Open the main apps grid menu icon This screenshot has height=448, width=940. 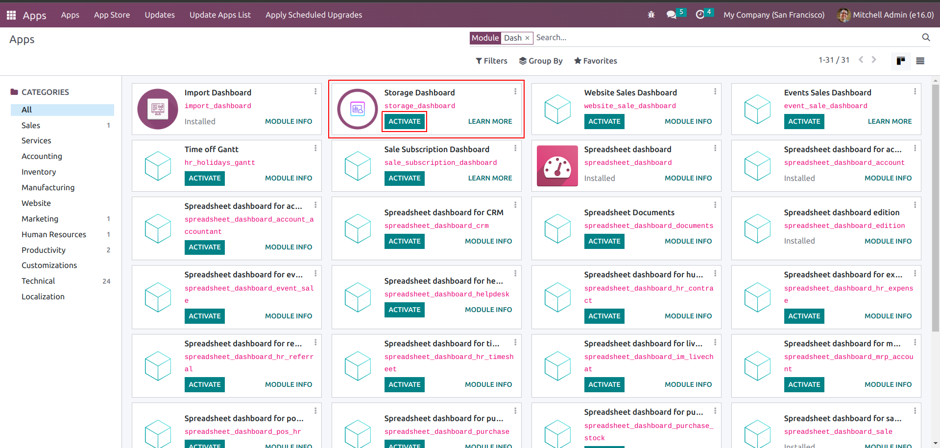coord(11,15)
